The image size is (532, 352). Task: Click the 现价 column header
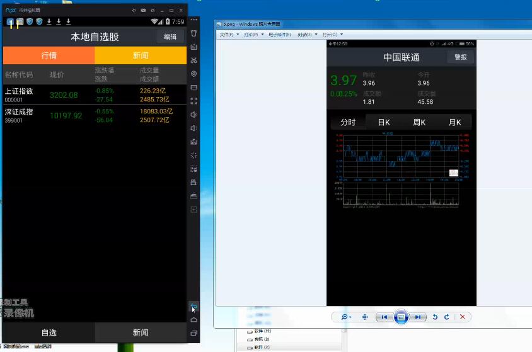tap(57, 74)
